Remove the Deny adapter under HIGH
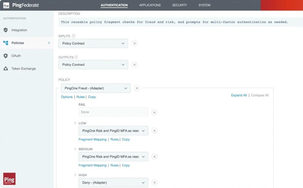The image size is (303, 188). [x=154, y=182]
